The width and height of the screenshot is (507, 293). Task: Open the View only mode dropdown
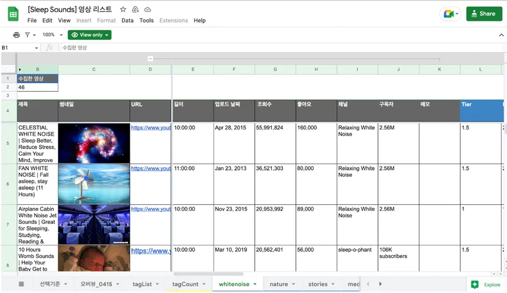(x=89, y=35)
